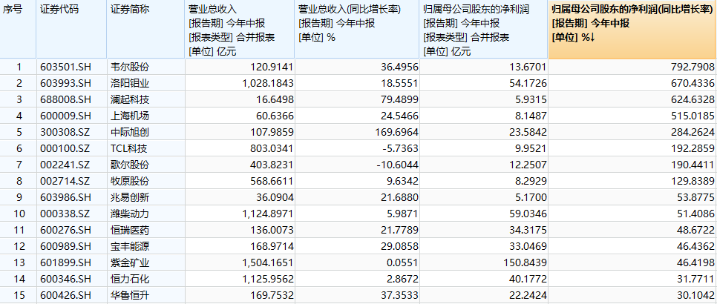Select row number 15

pyautogui.click(x=17, y=296)
